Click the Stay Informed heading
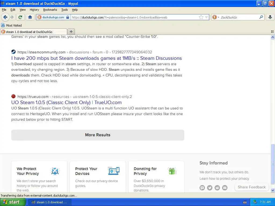Viewport: 275px width, 206px height. [214, 163]
